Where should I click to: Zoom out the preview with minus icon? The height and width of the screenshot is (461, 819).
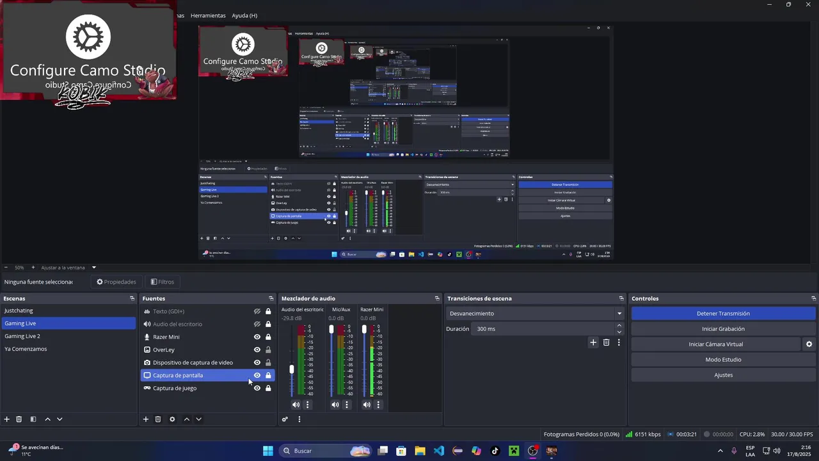tap(6, 268)
